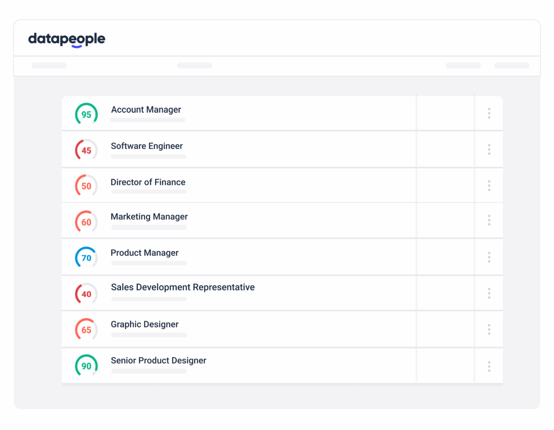
Task: Click the red 45 score indicator
Action: click(x=86, y=150)
